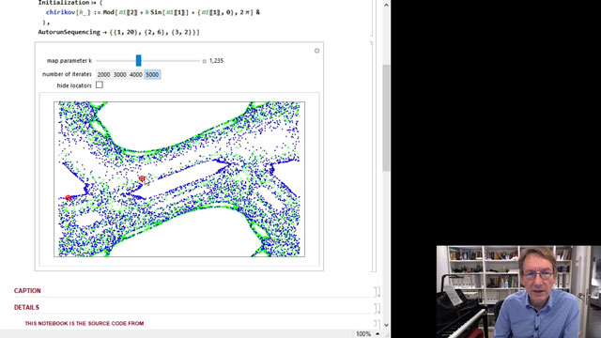The height and width of the screenshot is (338, 601).
Task: Click the chirikov function definition line
Action: 152,12
